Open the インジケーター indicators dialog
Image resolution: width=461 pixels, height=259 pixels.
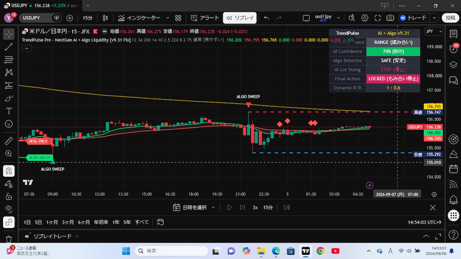pyautogui.click(x=139, y=18)
